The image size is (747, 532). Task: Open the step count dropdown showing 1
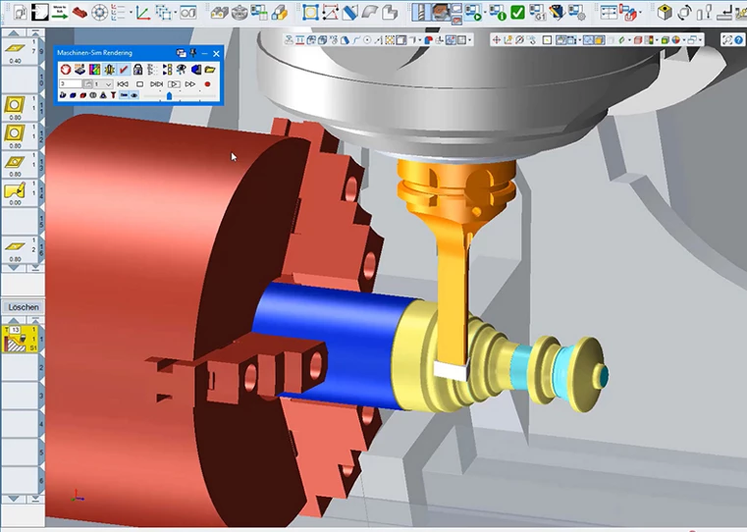point(107,84)
